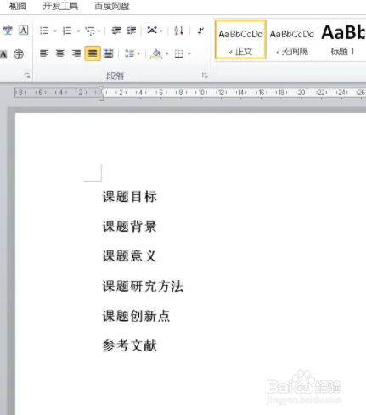
Task: Align text right
Action: point(76,53)
